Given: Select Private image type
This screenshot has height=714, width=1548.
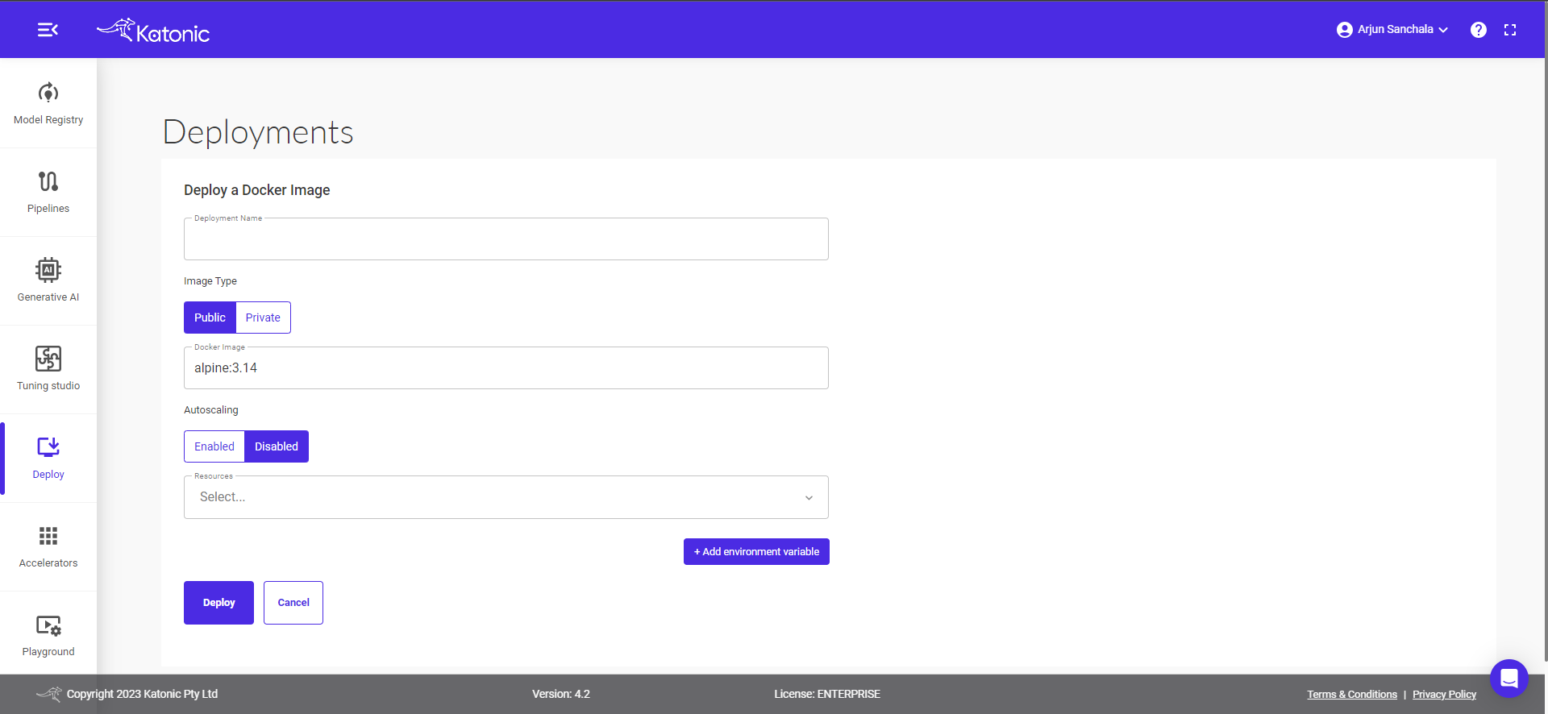Looking at the screenshot, I should pyautogui.click(x=263, y=318).
